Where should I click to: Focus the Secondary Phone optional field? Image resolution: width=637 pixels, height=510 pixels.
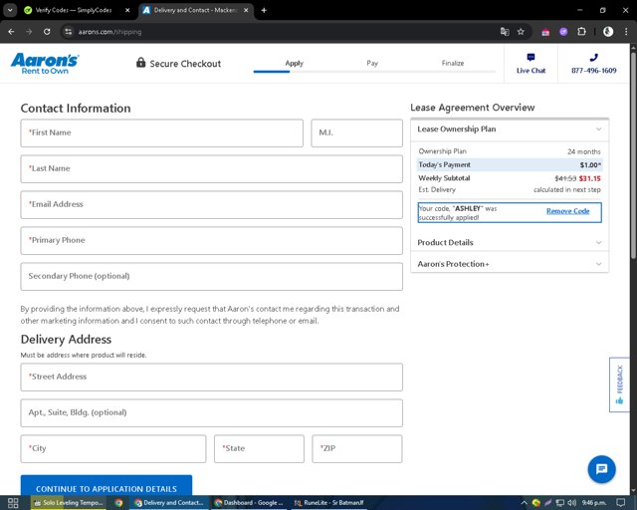click(212, 276)
